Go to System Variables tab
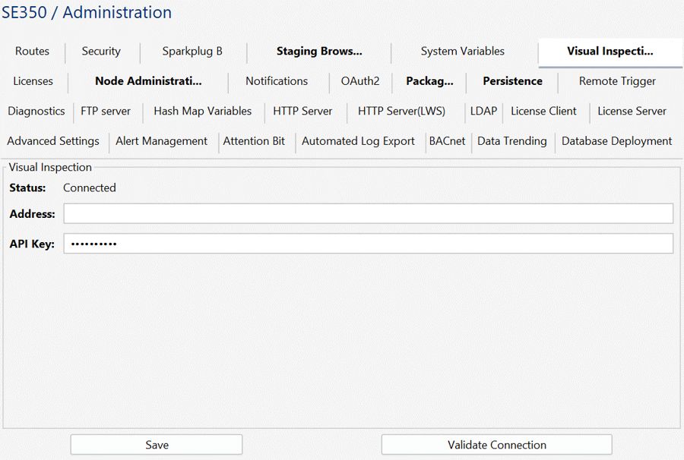The width and height of the screenshot is (684, 460). pyautogui.click(x=462, y=52)
